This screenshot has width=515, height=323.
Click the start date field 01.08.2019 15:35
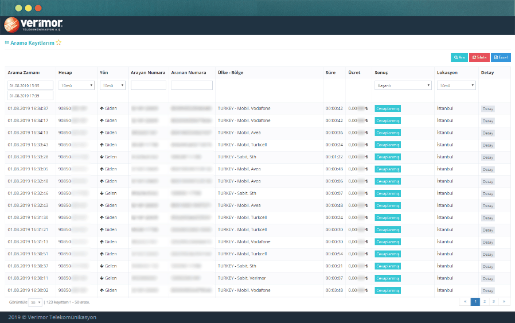[30, 85]
